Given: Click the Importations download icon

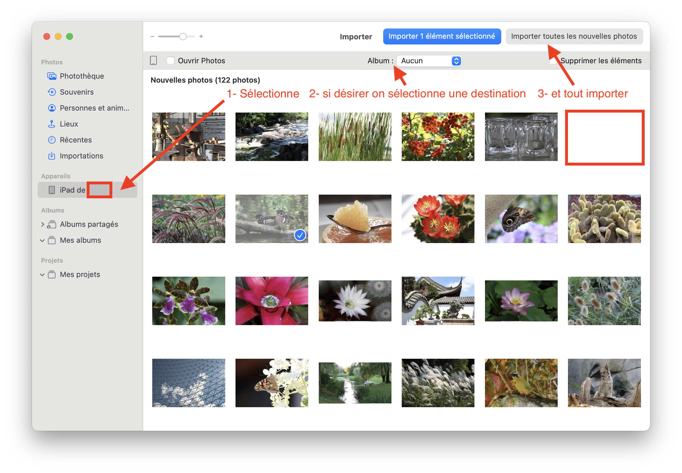Looking at the screenshot, I should click(x=52, y=156).
